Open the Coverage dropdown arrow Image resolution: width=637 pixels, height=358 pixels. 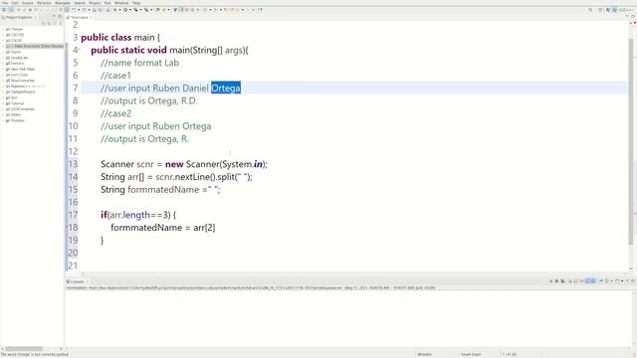coord(140,10)
